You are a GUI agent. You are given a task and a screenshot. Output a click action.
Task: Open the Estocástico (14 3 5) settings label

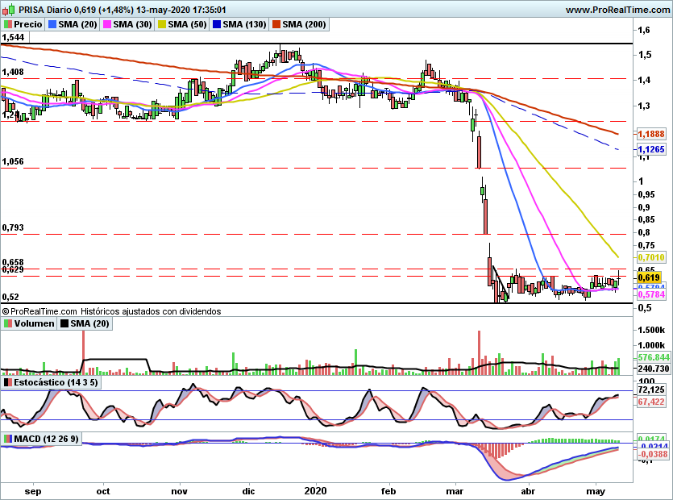[x=53, y=381]
